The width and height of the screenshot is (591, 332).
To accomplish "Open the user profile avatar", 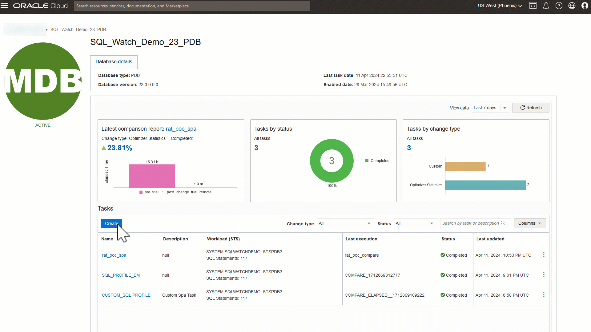I will tap(585, 6).
